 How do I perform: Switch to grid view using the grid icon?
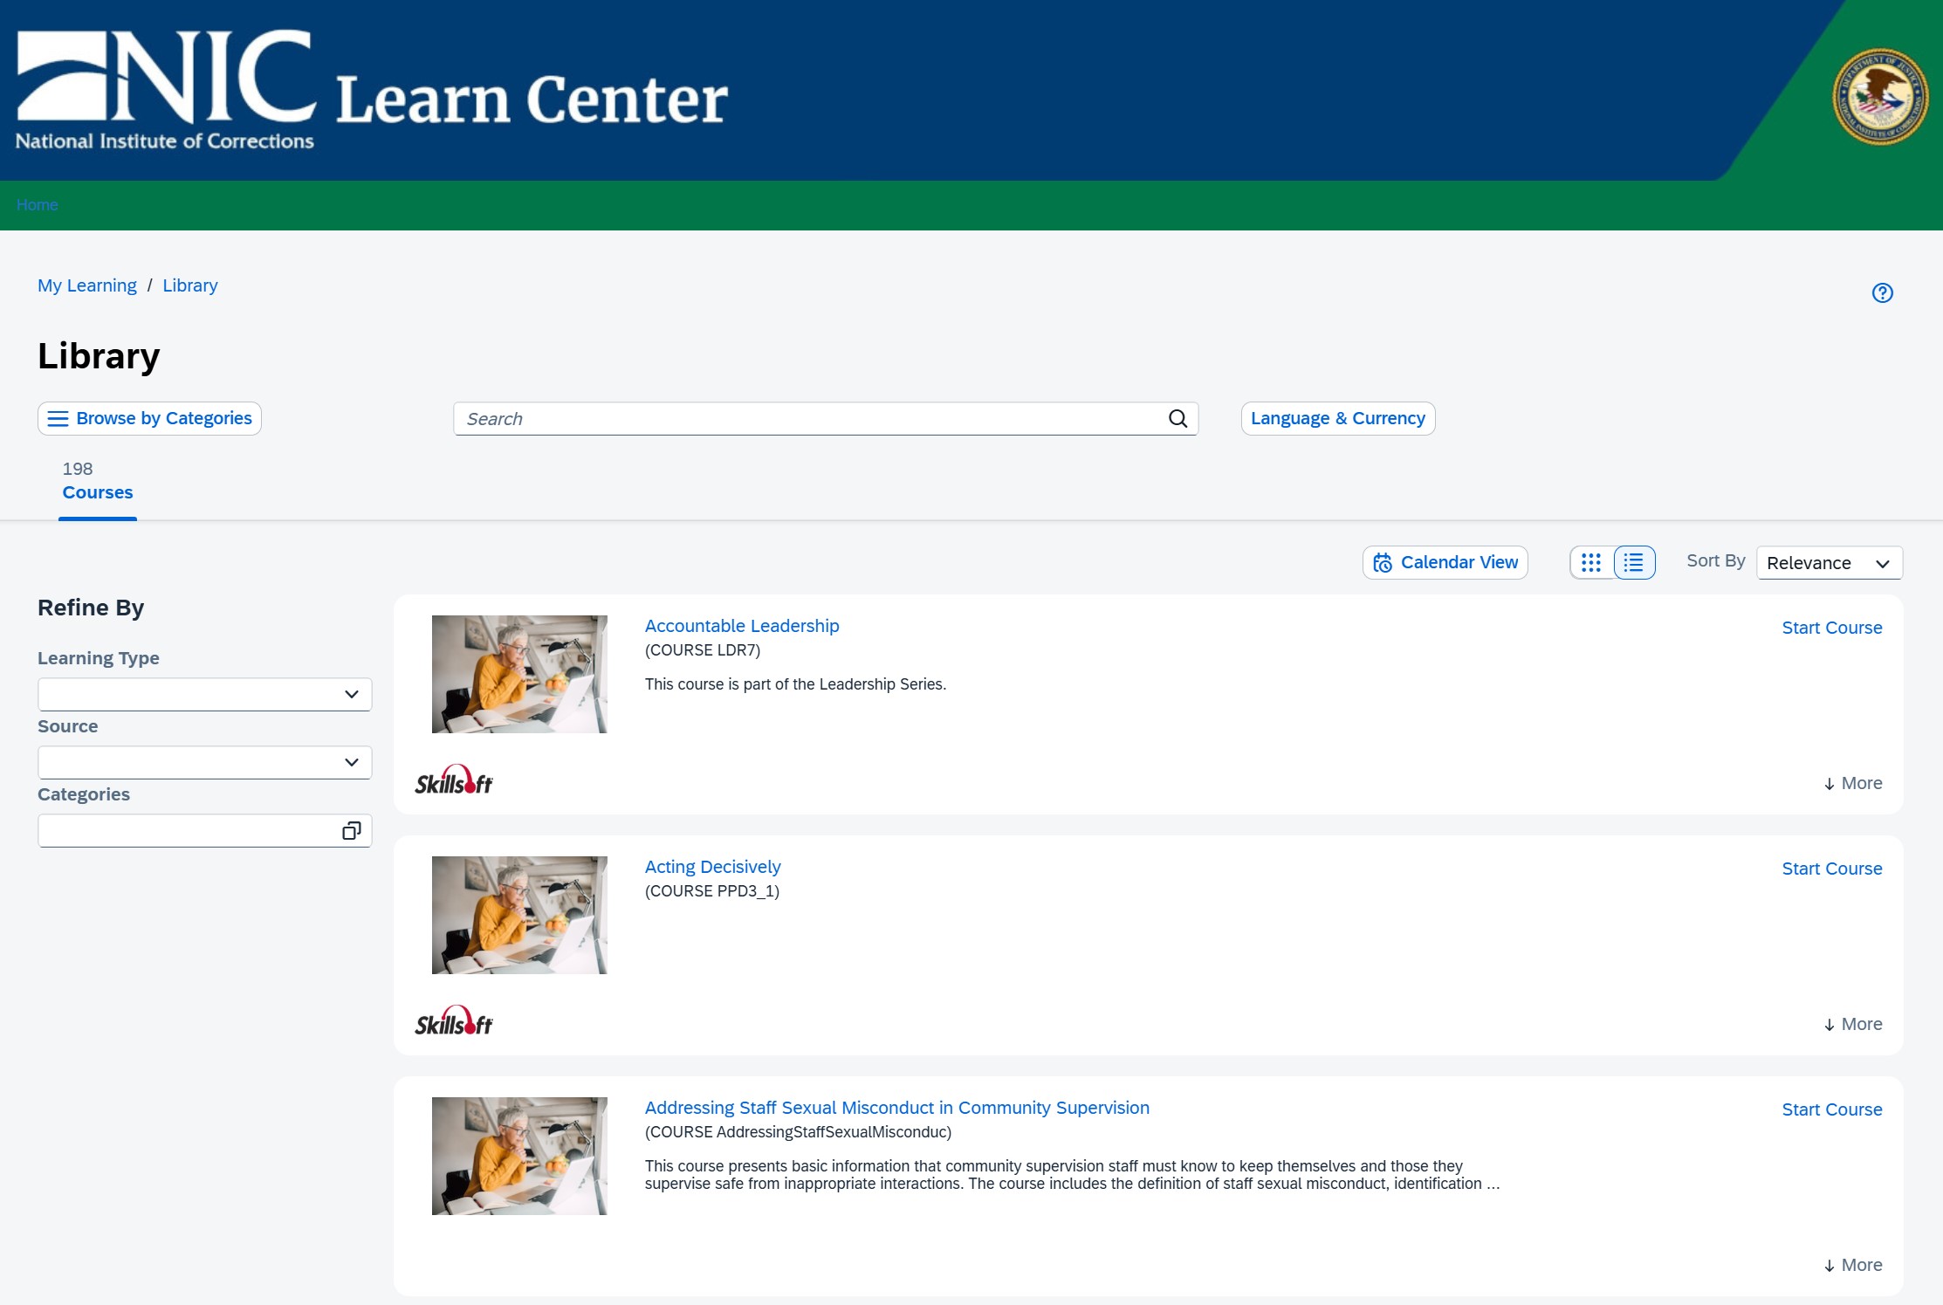(1592, 562)
